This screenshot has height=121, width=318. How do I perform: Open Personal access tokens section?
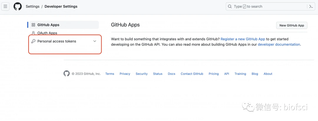pyautogui.click(x=57, y=41)
